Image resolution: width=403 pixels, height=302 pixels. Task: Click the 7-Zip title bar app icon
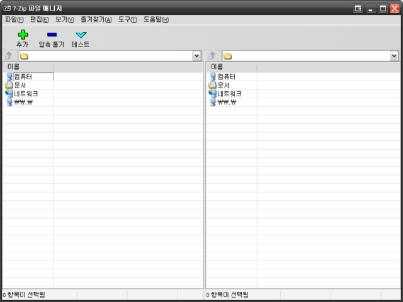pyautogui.click(x=7, y=8)
